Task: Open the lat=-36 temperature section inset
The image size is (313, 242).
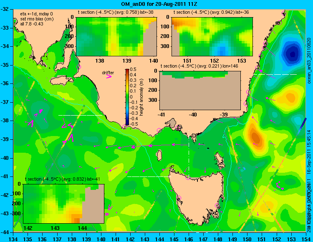Action: click(212, 37)
